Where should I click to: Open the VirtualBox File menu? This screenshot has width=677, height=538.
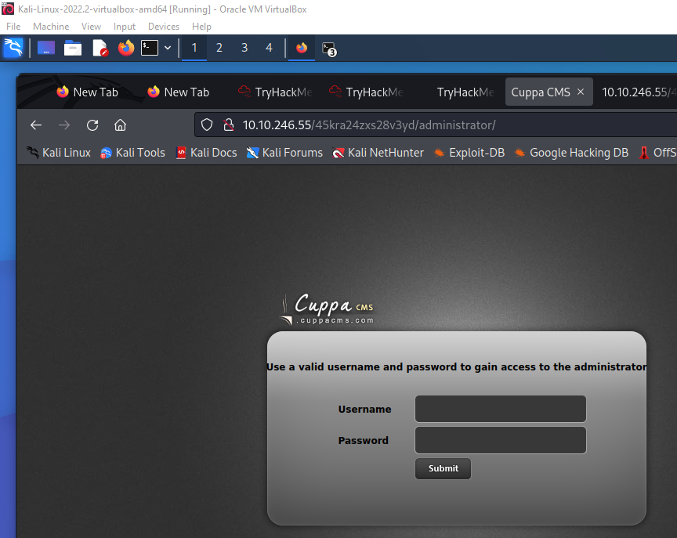point(13,27)
